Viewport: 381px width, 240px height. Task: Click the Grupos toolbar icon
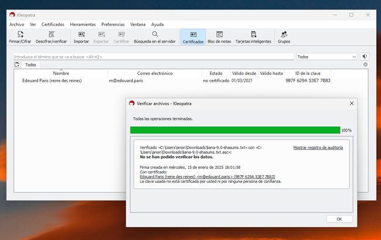pos(284,37)
